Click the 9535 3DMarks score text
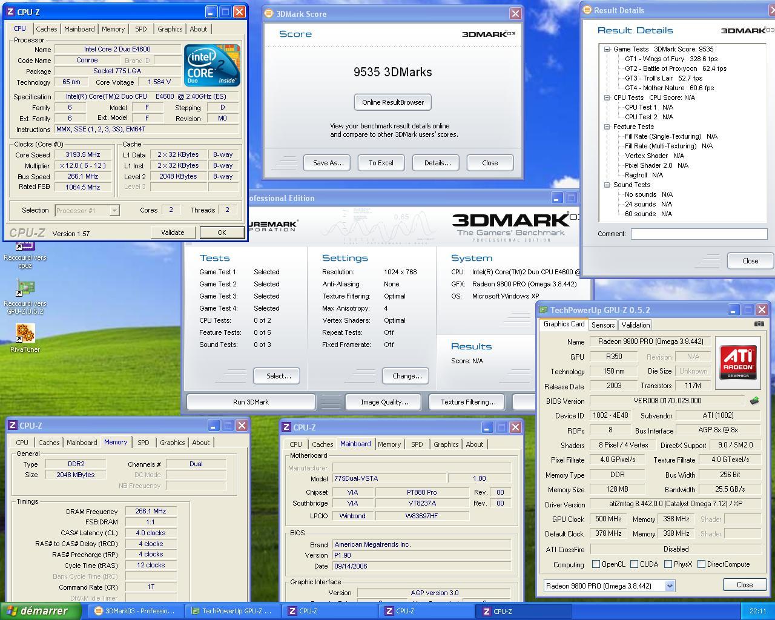 coord(393,72)
